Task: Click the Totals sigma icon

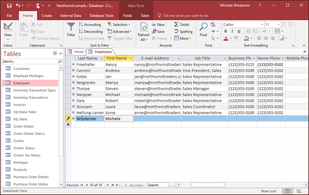Action: 176,25
